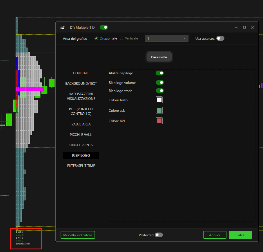Select the RIEPILOGO section
Screen dimensions: 263x252
coord(81,155)
